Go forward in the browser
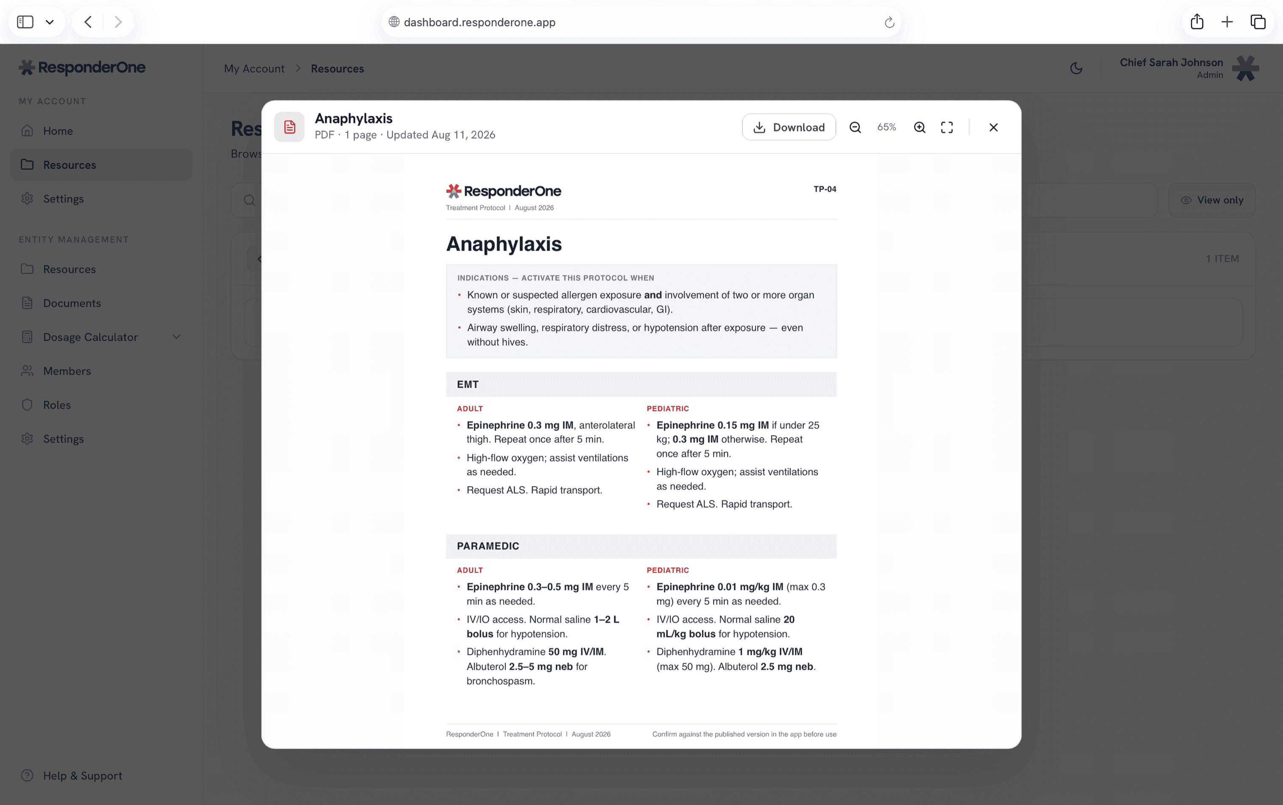The image size is (1283, 805). point(118,22)
